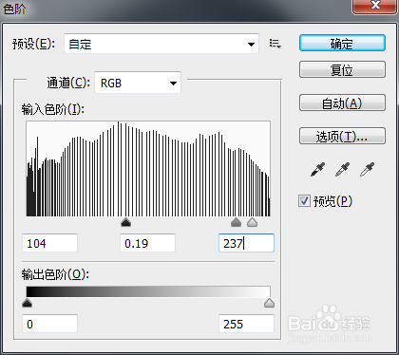The image size is (399, 355).
Task: Select the white point eyedropper
Action: tap(367, 169)
